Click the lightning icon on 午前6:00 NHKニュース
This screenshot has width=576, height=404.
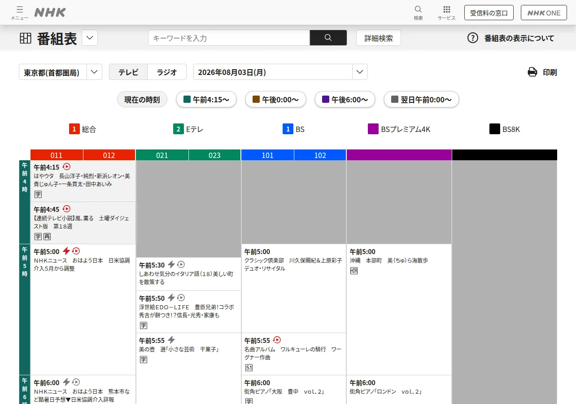tap(66, 382)
